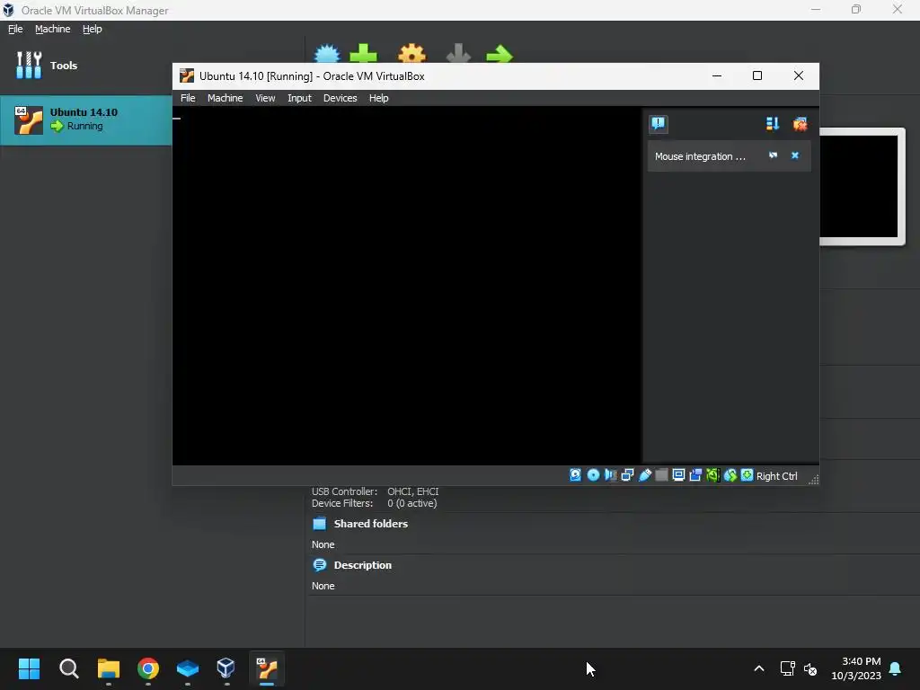Click the network adapters status icon

[627, 475]
